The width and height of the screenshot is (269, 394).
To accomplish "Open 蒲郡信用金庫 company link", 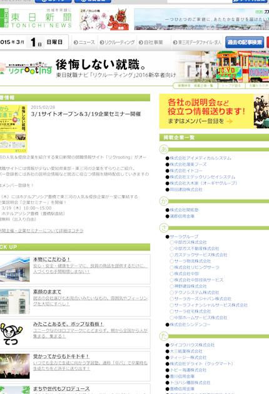I will (182, 216).
